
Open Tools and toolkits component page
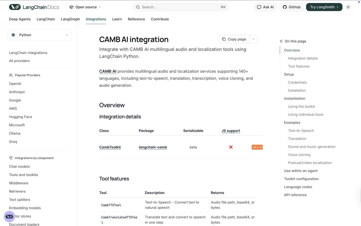tap(23, 175)
